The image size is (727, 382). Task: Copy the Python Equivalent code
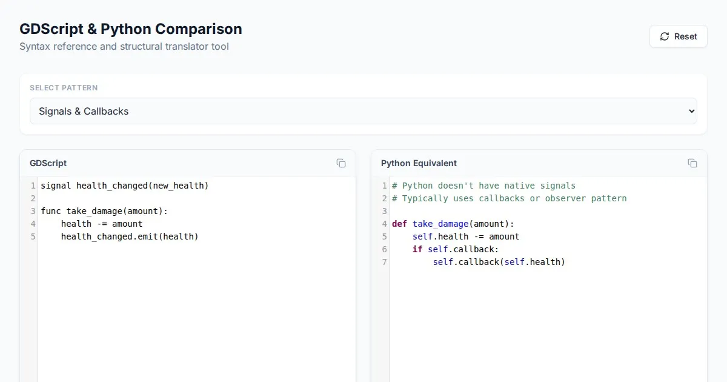coord(692,163)
